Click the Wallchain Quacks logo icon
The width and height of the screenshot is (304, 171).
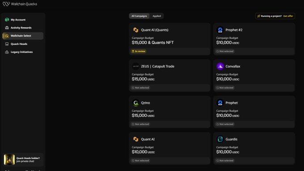click(6, 4)
